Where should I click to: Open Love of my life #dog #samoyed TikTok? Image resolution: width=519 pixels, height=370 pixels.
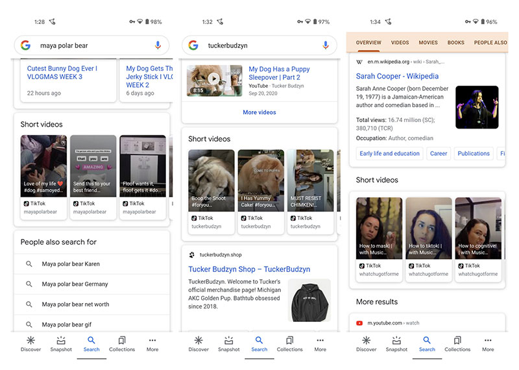point(43,177)
